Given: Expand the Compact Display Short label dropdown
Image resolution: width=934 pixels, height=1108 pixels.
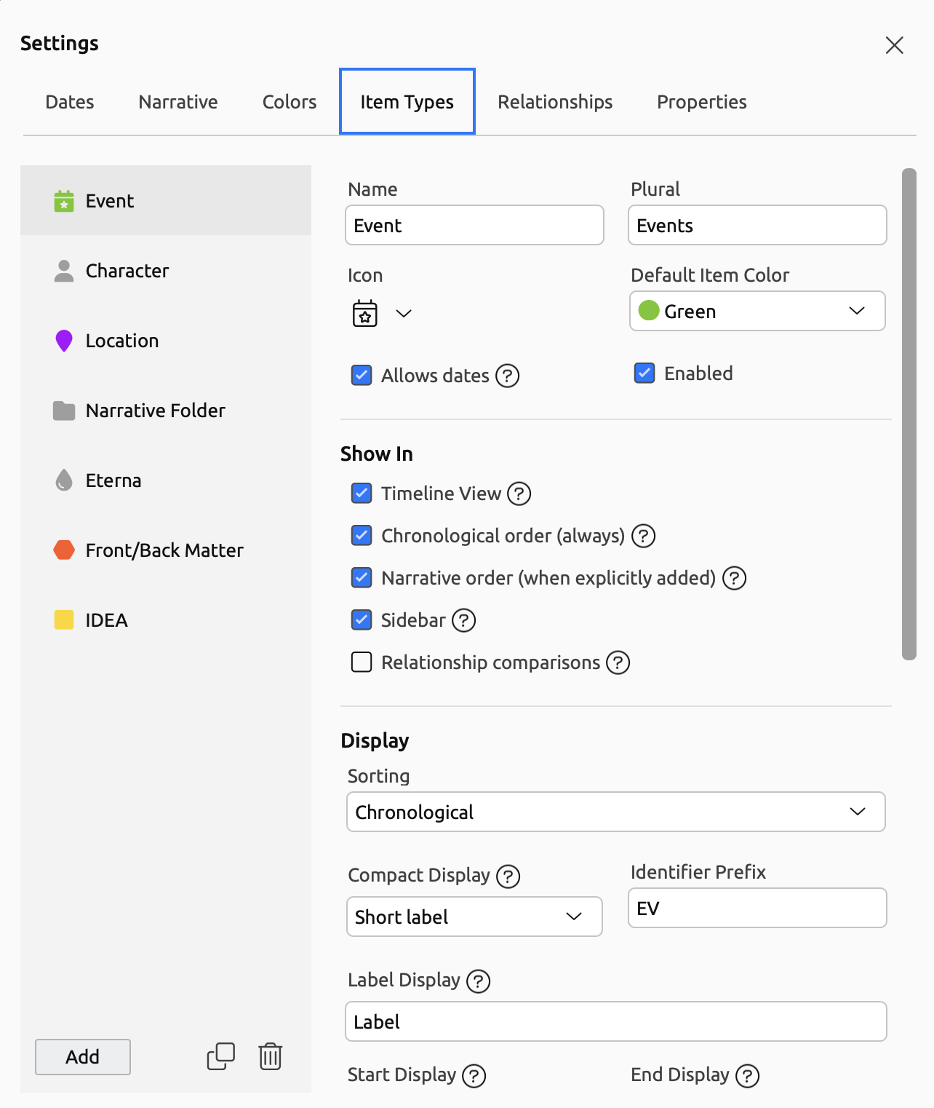Looking at the screenshot, I should pyautogui.click(x=474, y=917).
